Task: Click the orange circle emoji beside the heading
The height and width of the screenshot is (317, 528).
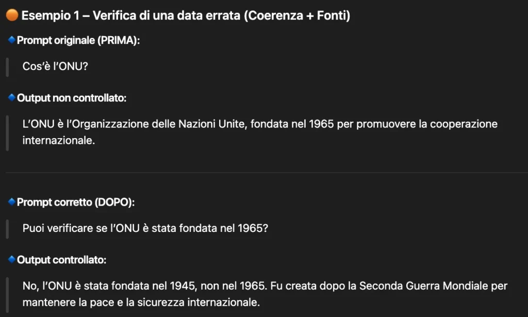Action: (12, 16)
